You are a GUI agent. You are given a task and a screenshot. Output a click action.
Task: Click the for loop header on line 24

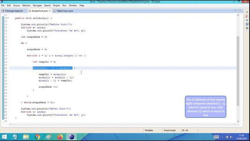click(56, 56)
